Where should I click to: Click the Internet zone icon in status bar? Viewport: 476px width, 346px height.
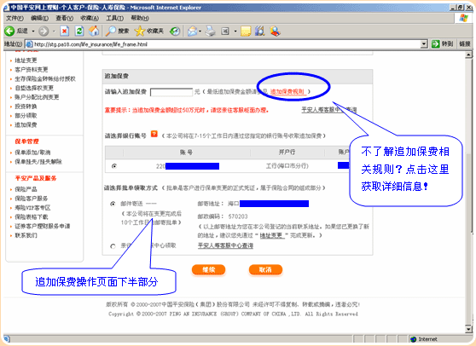pyautogui.click(x=413, y=339)
